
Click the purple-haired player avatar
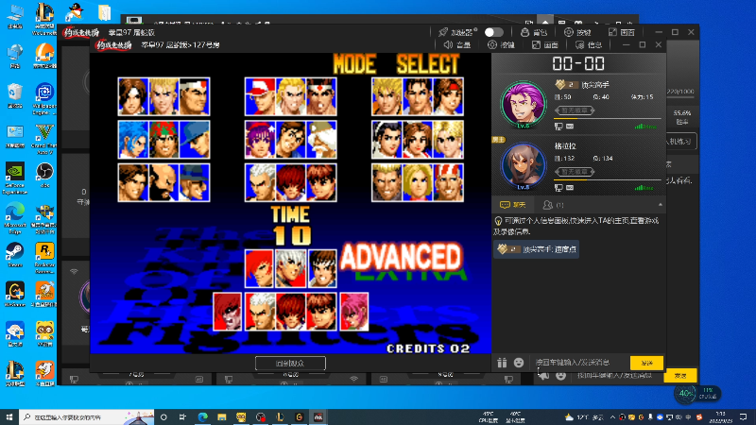point(524,105)
